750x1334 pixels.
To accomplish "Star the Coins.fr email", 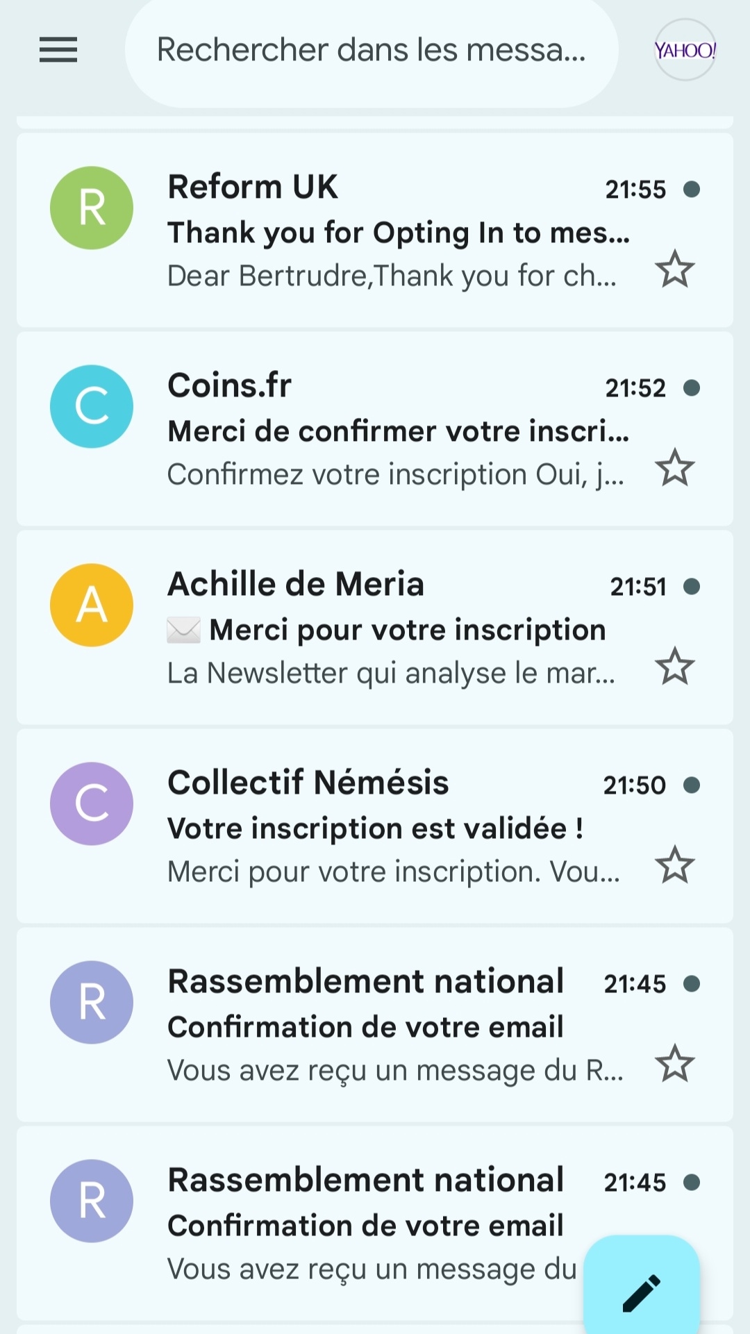I will click(675, 468).
